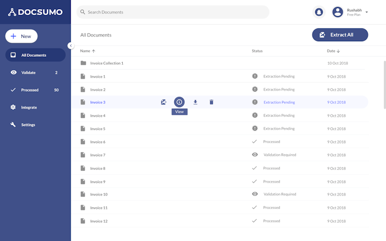Go to the Validate section
This screenshot has height=241, width=386.
(28, 72)
